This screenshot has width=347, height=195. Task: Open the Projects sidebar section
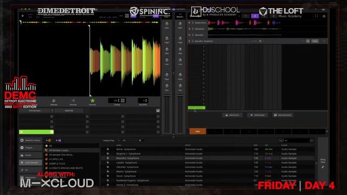click(x=30, y=148)
